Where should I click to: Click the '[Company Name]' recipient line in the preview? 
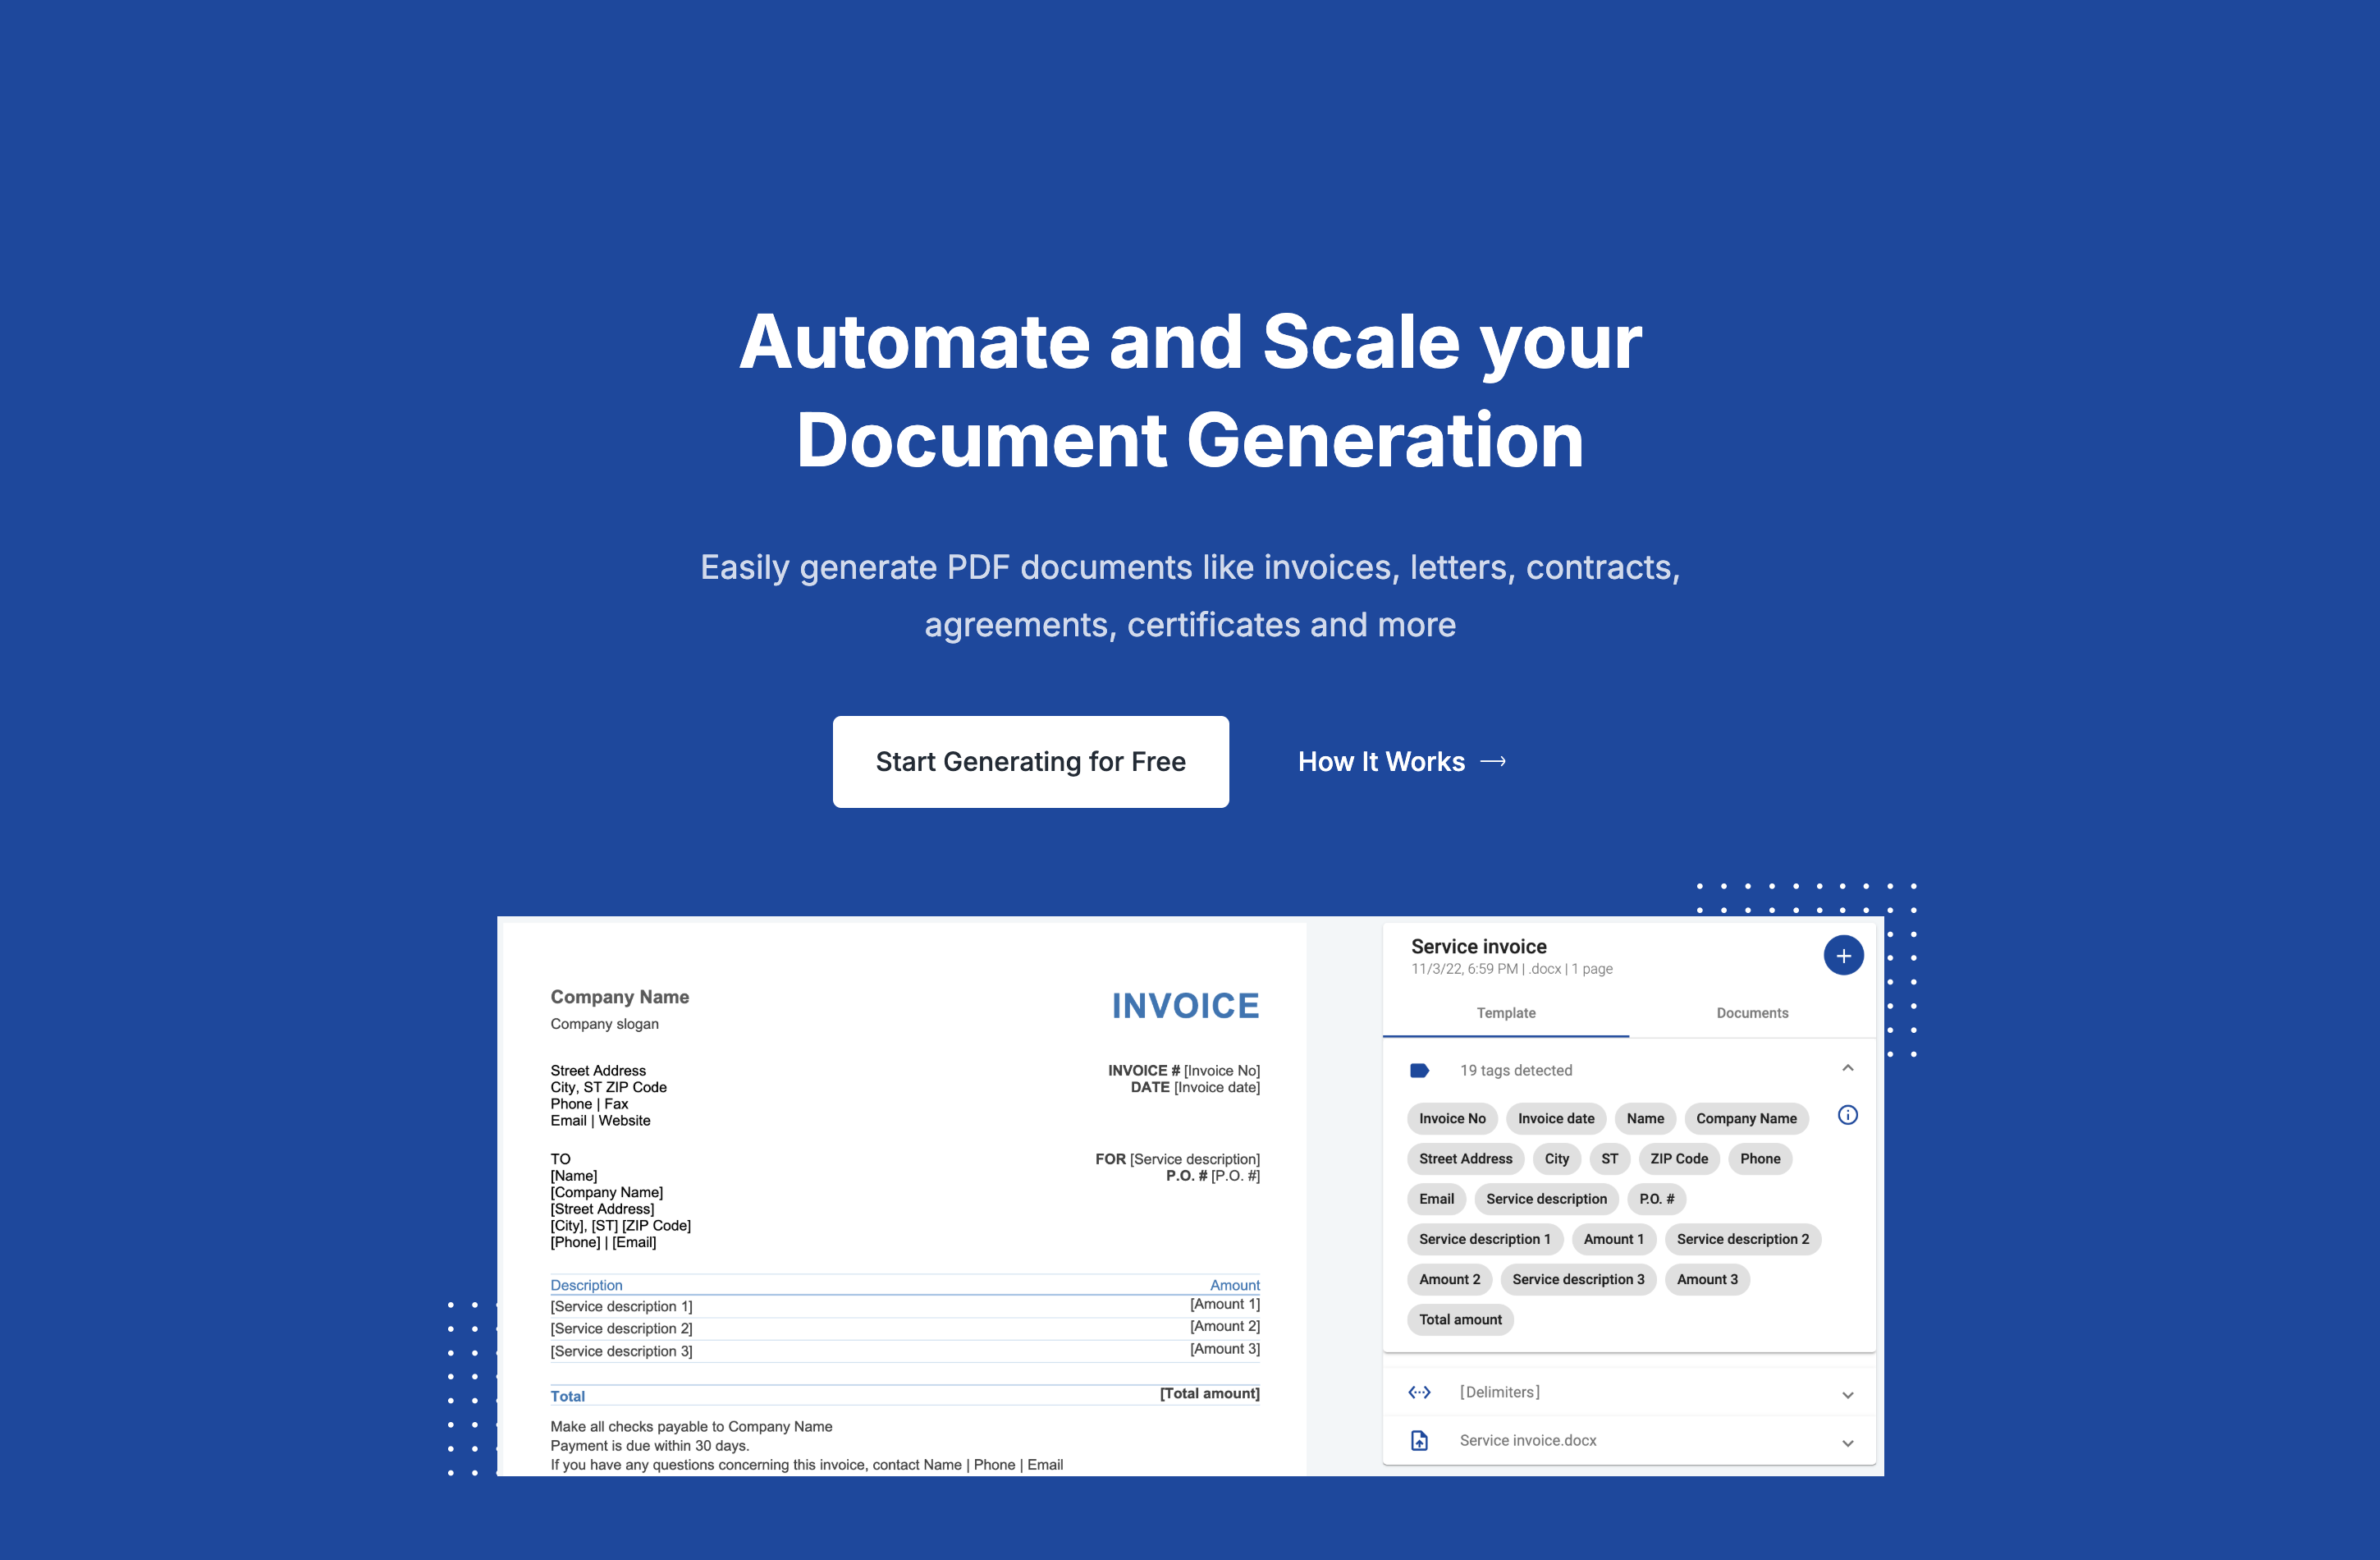coord(606,1193)
